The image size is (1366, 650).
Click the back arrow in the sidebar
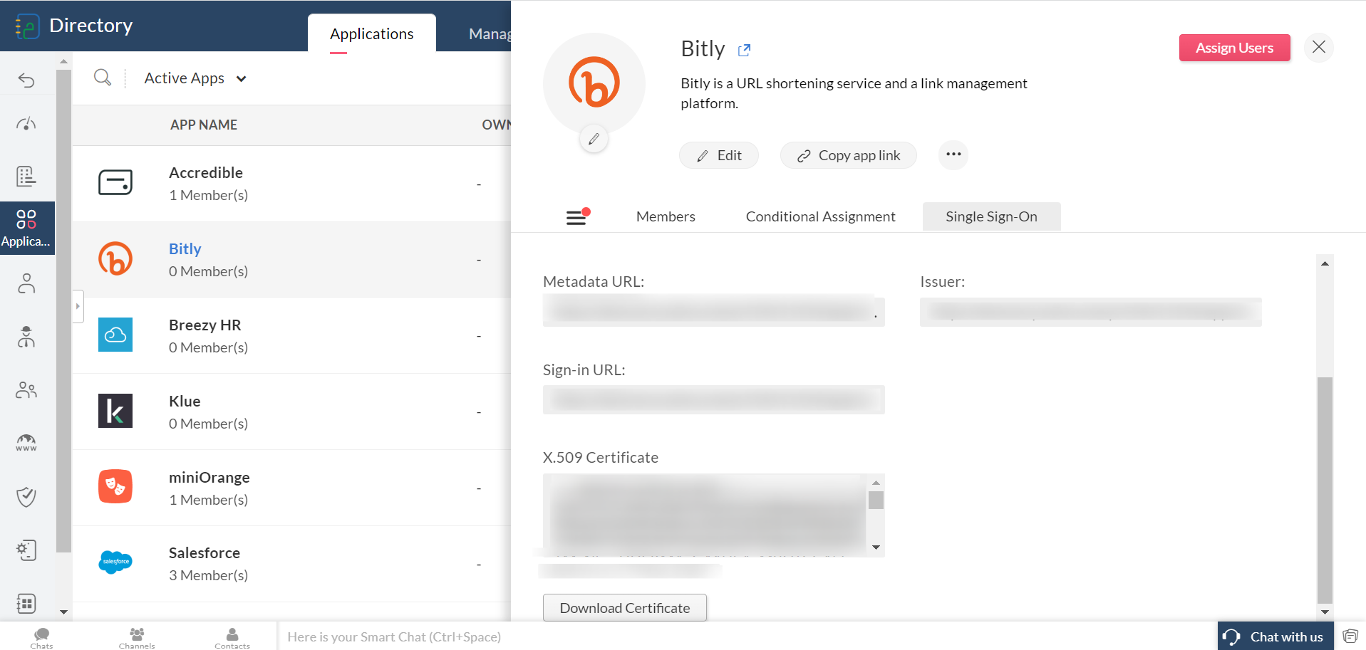(26, 80)
